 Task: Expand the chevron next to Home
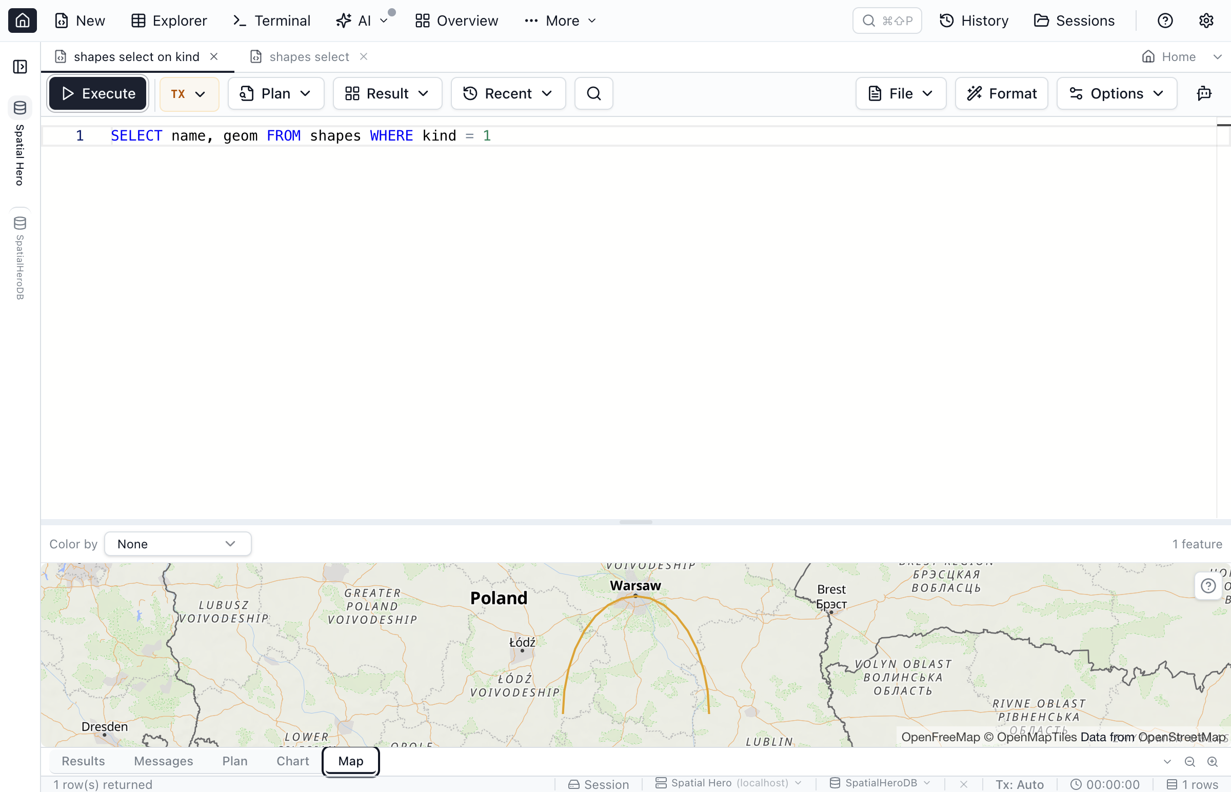1217,56
